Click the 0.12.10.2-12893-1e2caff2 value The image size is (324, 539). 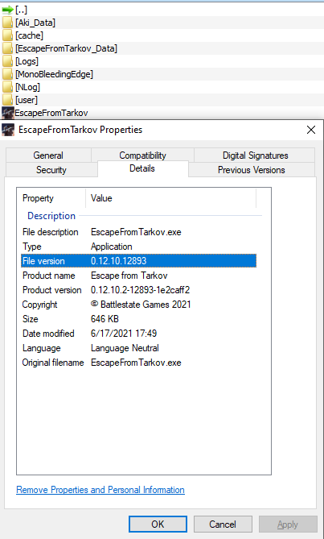tap(140, 290)
